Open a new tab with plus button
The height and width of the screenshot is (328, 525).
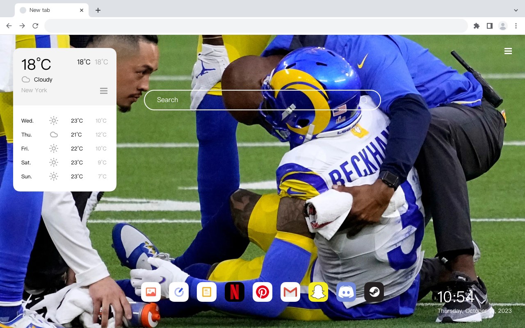tap(98, 10)
